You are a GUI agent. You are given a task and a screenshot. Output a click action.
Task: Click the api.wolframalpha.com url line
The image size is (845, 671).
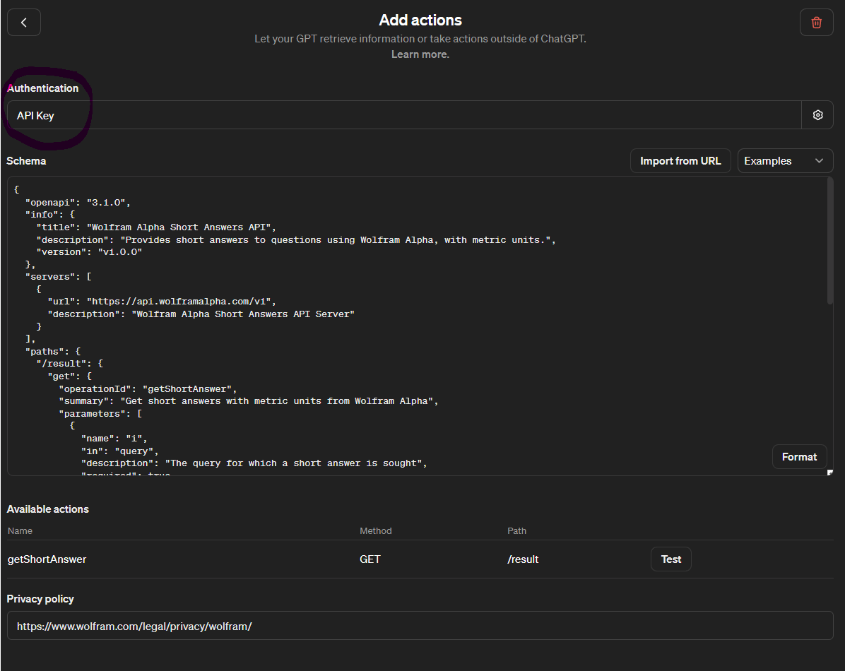coord(162,302)
